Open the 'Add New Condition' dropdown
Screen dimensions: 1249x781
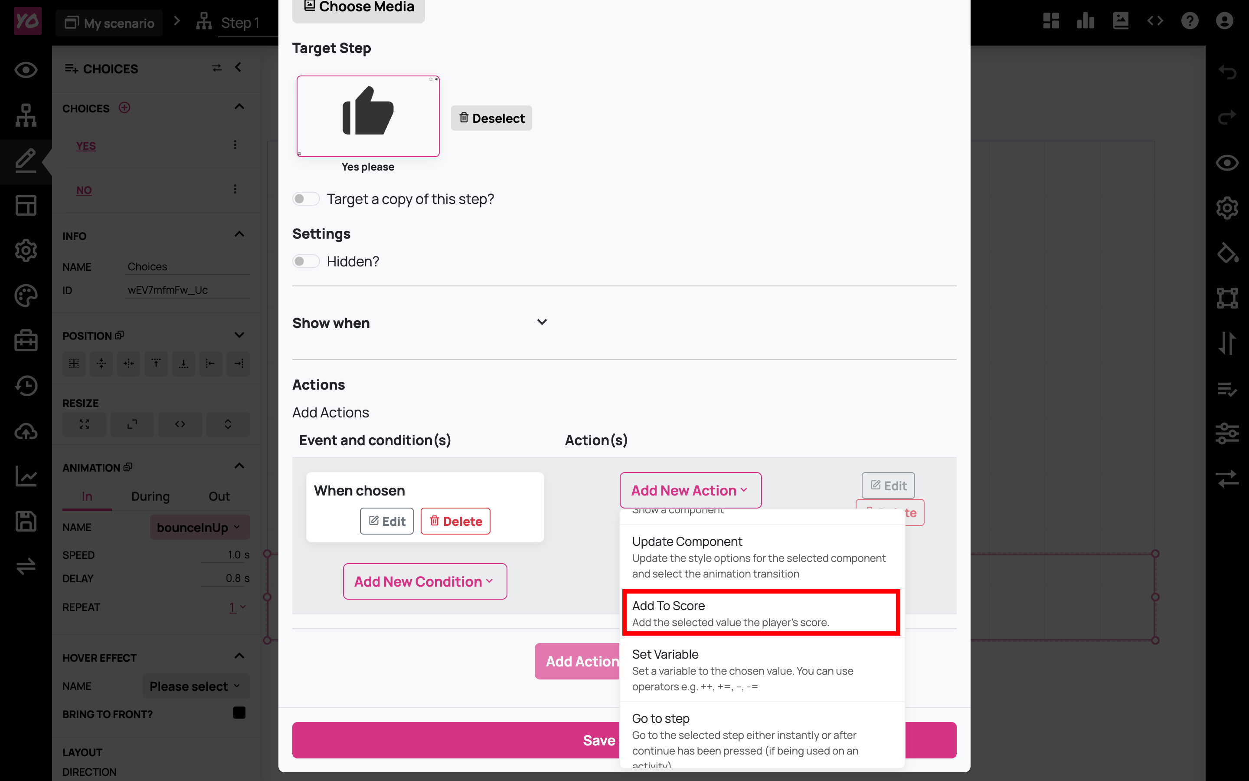[424, 581]
